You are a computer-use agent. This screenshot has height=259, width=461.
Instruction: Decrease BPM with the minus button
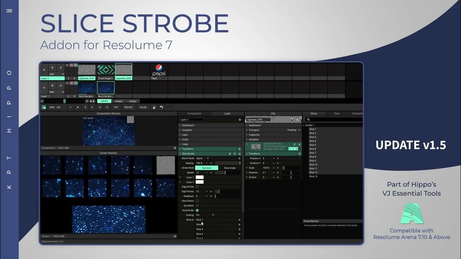(x=70, y=107)
